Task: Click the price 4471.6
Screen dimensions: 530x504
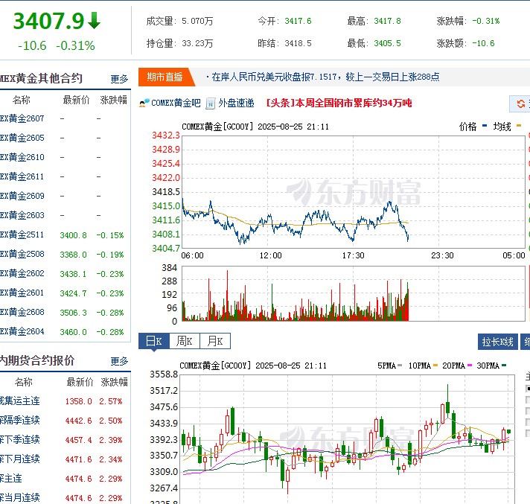Action: 78,459
